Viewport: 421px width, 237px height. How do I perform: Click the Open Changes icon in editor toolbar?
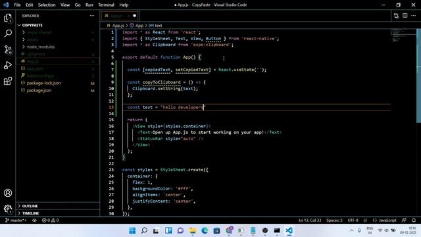tap(396, 16)
